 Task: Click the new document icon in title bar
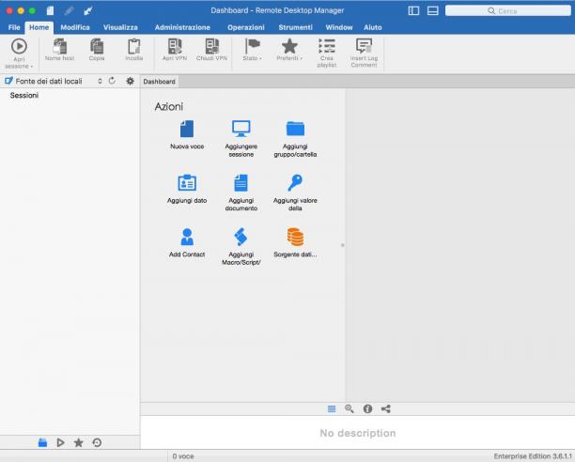click(x=50, y=10)
